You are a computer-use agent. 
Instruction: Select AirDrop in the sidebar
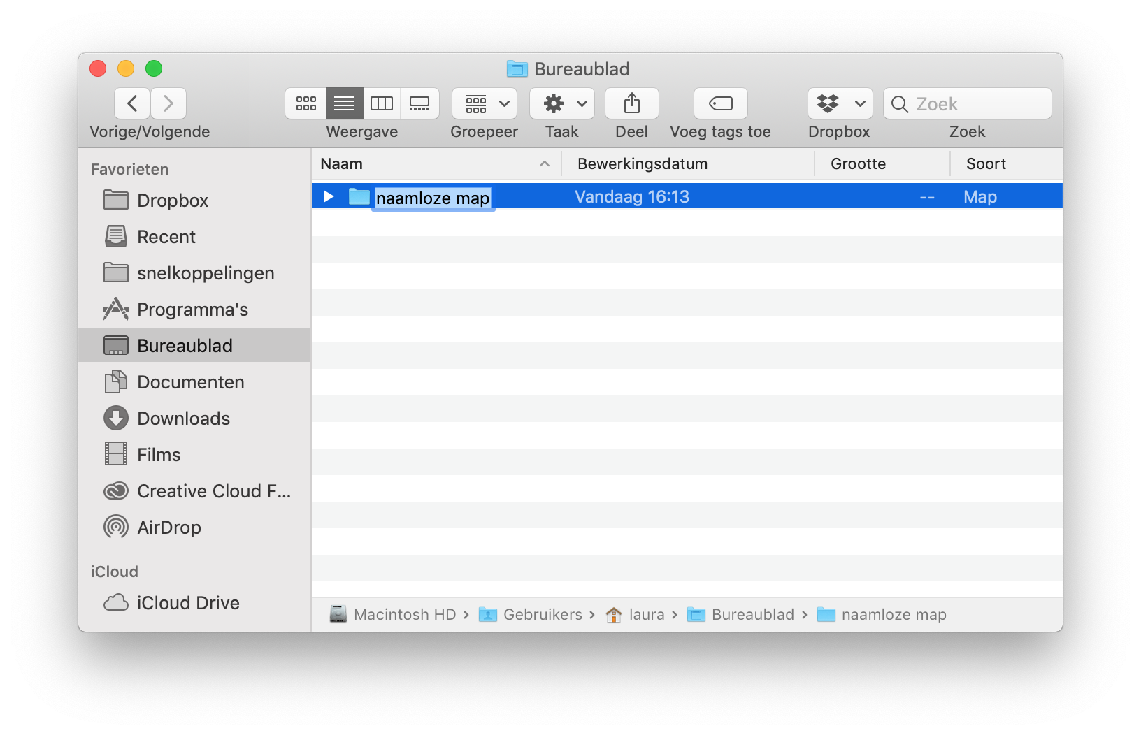(x=168, y=527)
